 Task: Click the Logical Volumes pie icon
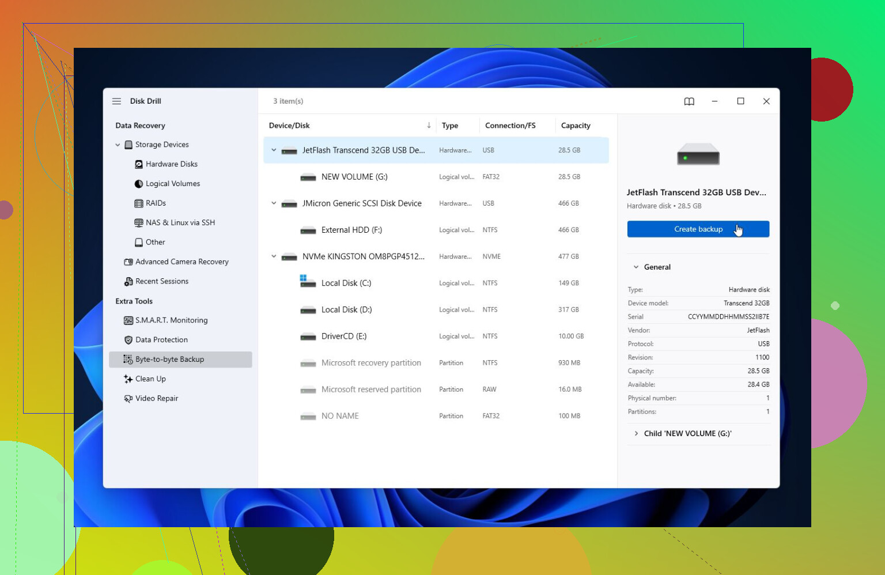coord(139,184)
